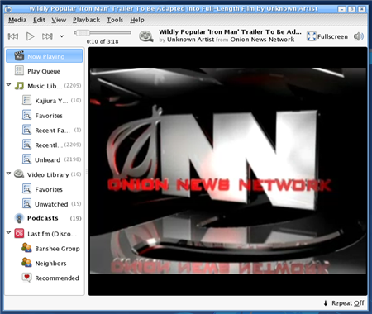Click the Kajiura playlist icon
This screenshot has width=372, height=314.
(x=26, y=100)
